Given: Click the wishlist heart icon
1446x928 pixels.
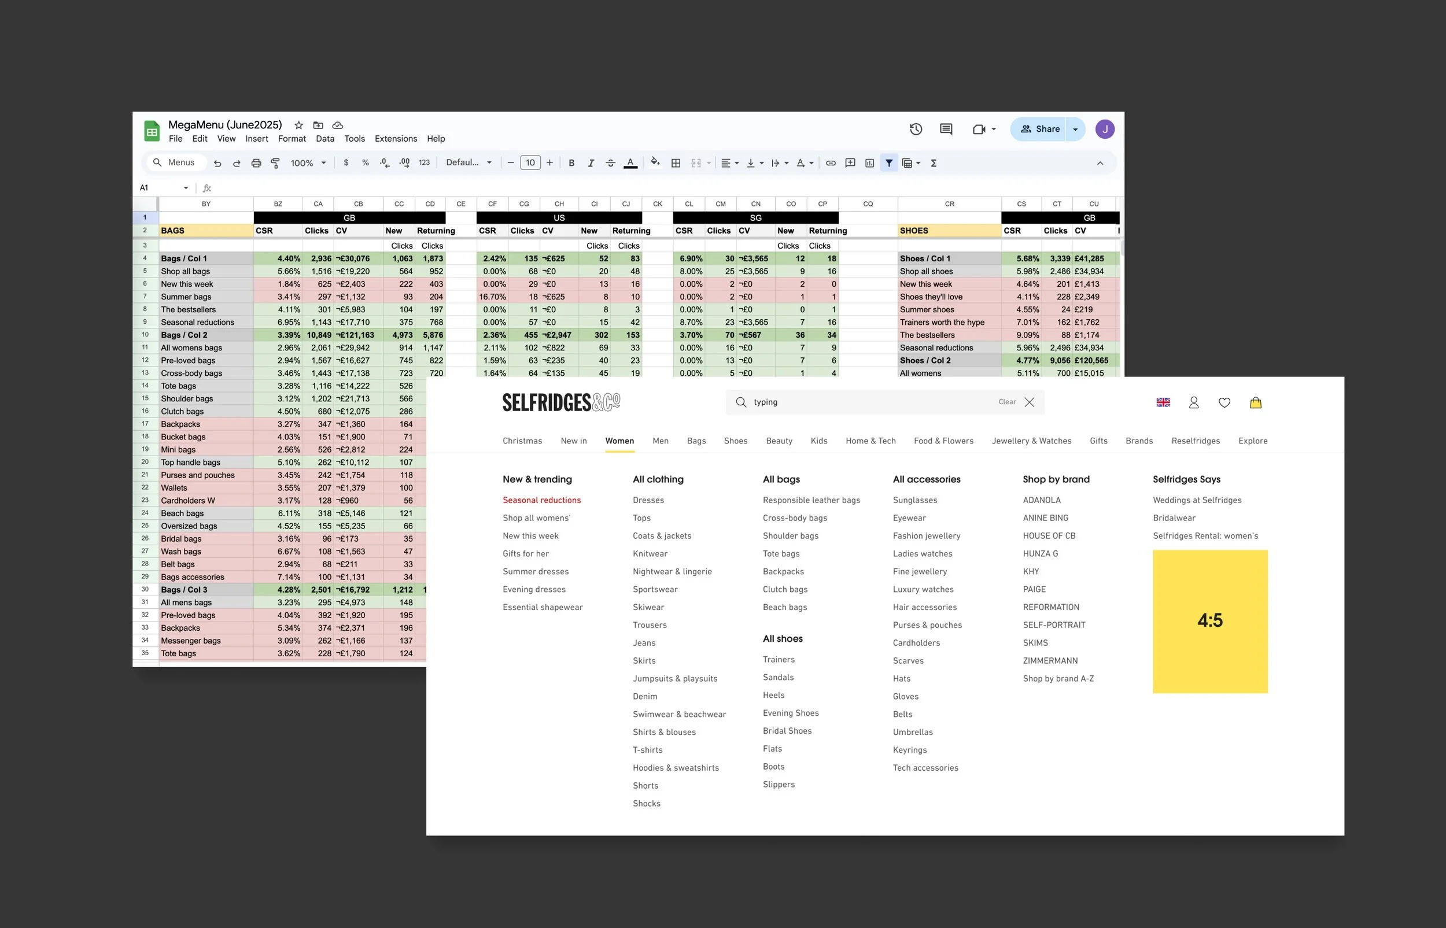Looking at the screenshot, I should pyautogui.click(x=1224, y=402).
